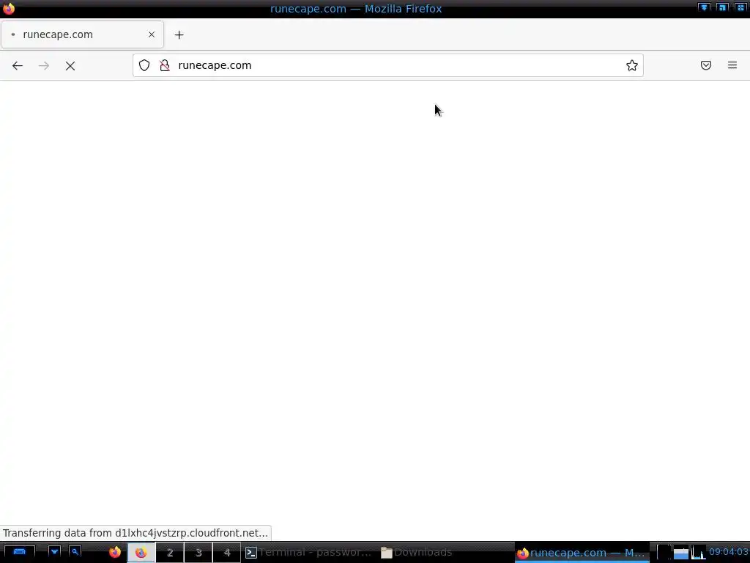Open the taskbar dropdown arrow menu

coord(54,552)
